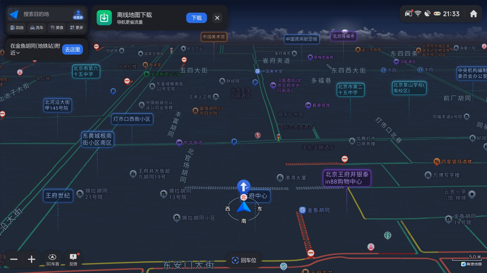Tap the 锡拉胡同小区 residential icon
487x273 pixels.
(x=177, y=218)
